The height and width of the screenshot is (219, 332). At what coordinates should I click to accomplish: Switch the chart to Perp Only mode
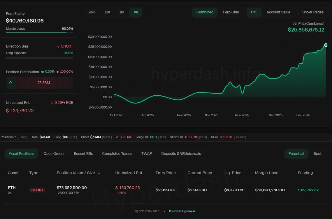coord(231,12)
